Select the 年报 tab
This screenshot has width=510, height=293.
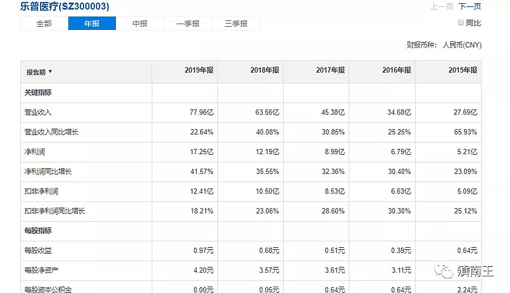click(92, 24)
